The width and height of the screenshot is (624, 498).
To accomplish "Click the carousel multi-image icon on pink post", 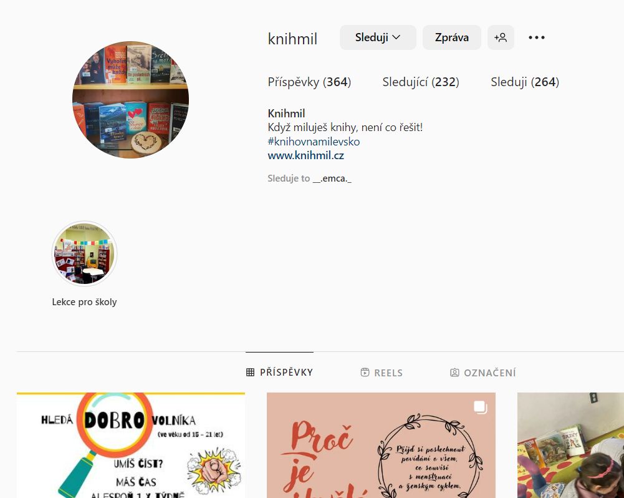I will click(481, 407).
